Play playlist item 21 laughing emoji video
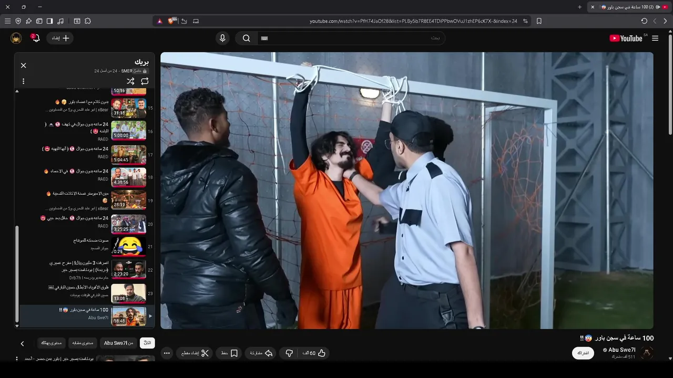This screenshot has height=378, width=673. [x=87, y=246]
